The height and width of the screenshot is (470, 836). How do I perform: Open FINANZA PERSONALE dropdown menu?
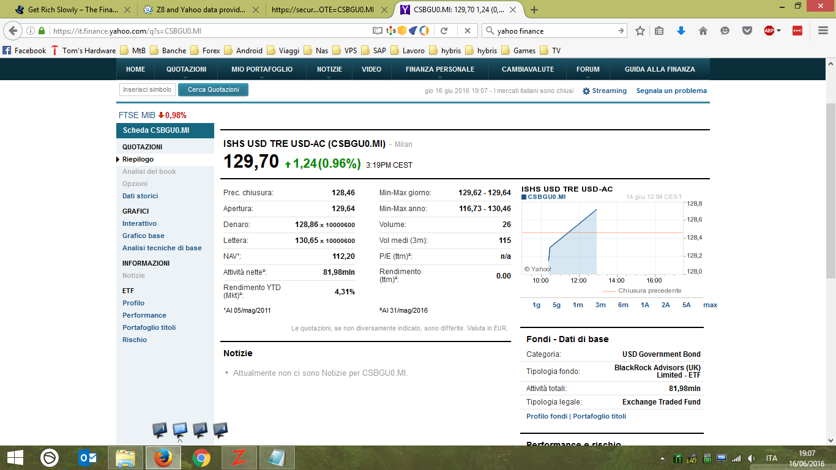click(x=440, y=69)
